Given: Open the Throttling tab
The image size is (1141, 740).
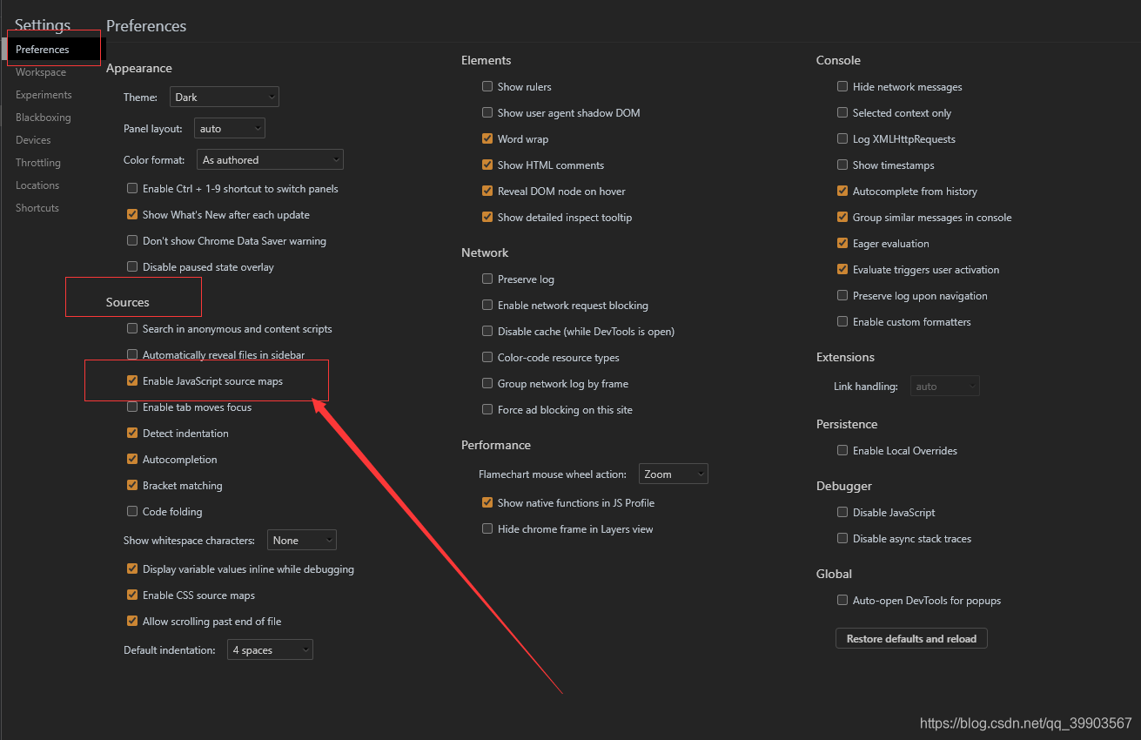Looking at the screenshot, I should 38,163.
